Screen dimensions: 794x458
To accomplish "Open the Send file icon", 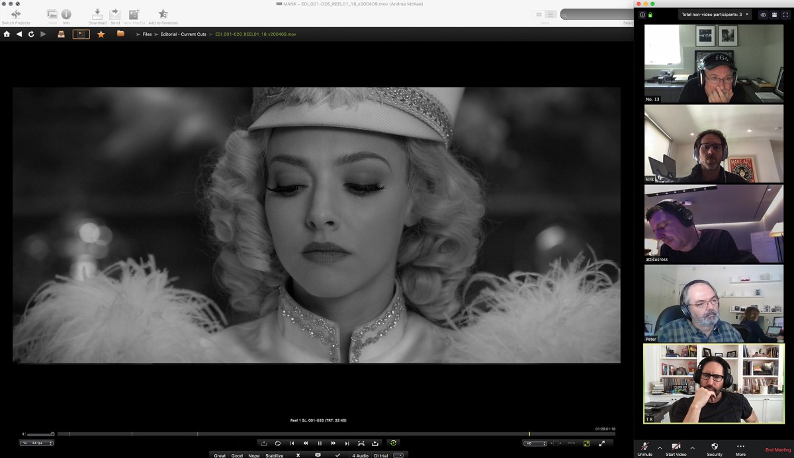I will pyautogui.click(x=115, y=14).
